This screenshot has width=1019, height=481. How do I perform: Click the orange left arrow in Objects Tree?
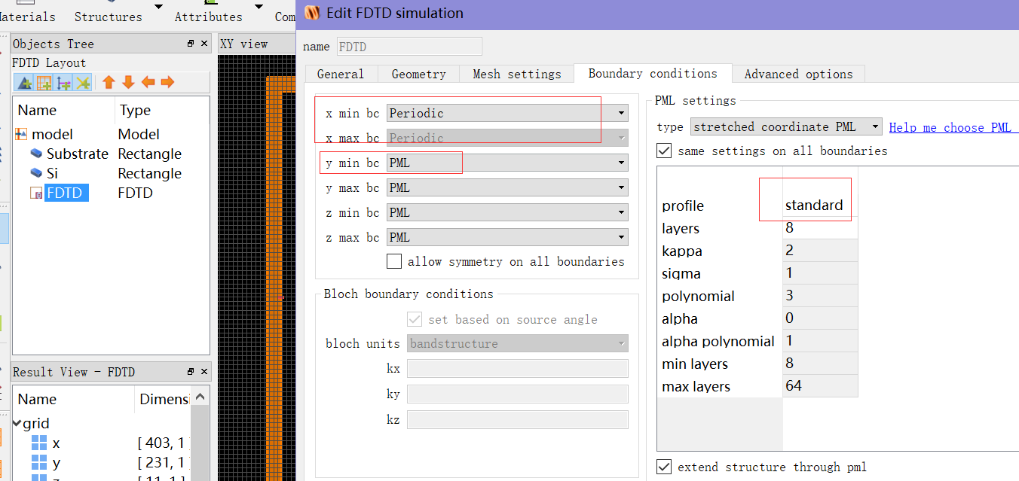[148, 82]
